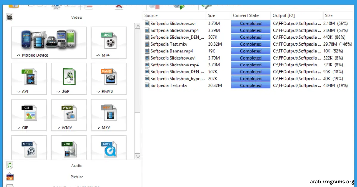The width and height of the screenshot is (357, 187).
Task: Select the Softpedia Slideshow_hyper... file name
Action: 178,79
